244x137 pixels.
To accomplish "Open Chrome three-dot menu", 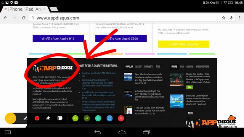I will pos(239,18).
